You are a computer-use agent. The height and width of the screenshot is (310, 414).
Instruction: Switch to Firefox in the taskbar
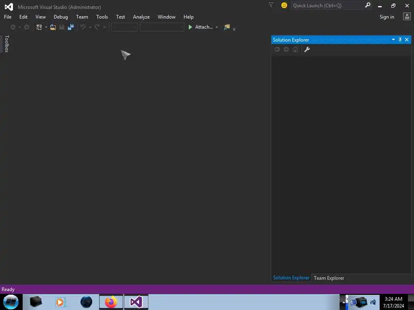click(x=111, y=302)
